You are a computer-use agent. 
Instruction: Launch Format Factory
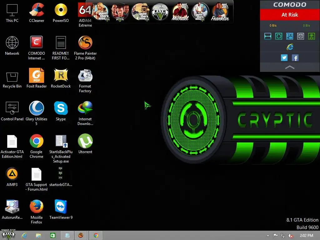(x=85, y=81)
